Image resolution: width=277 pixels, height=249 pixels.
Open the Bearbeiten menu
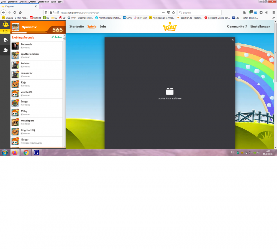tap(12, 2)
